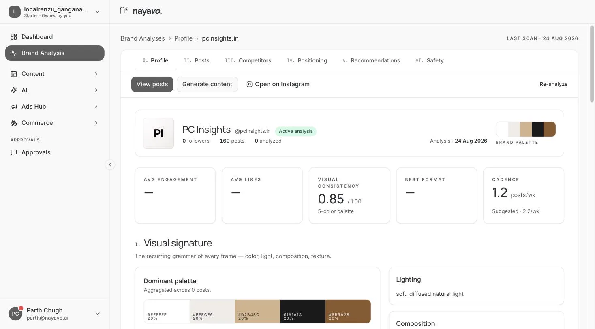This screenshot has width=595, height=329.
Task: Click the Lighting card
Action: tap(476, 286)
